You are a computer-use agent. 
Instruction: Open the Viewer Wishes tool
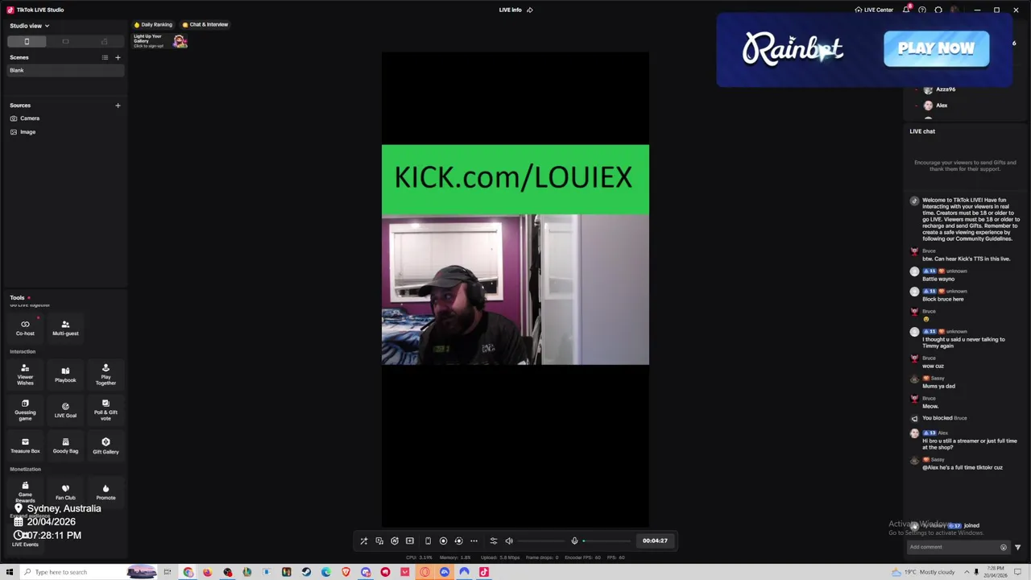pyautogui.click(x=25, y=375)
